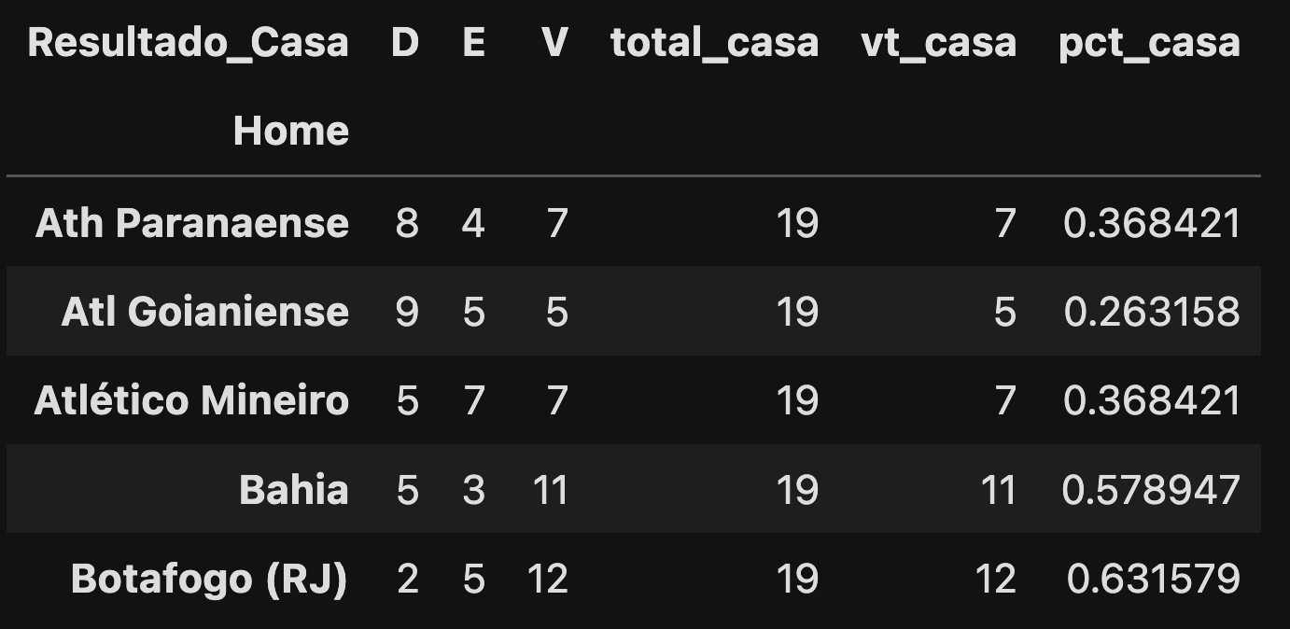1290x629 pixels.
Task: Select the Bahia row label
Action: [294, 489]
